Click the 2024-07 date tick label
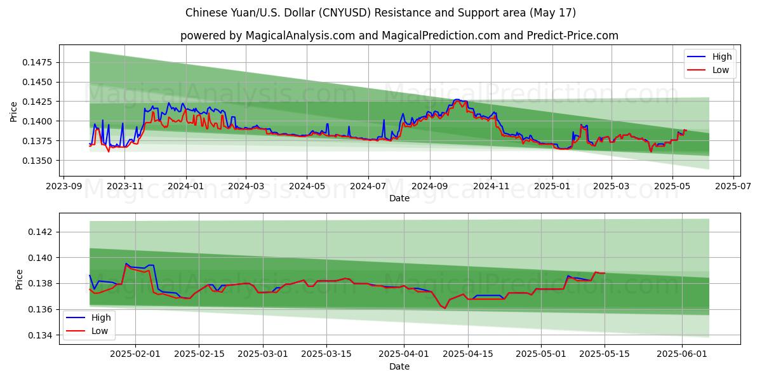This screenshot has height=381, width=762. coord(368,187)
